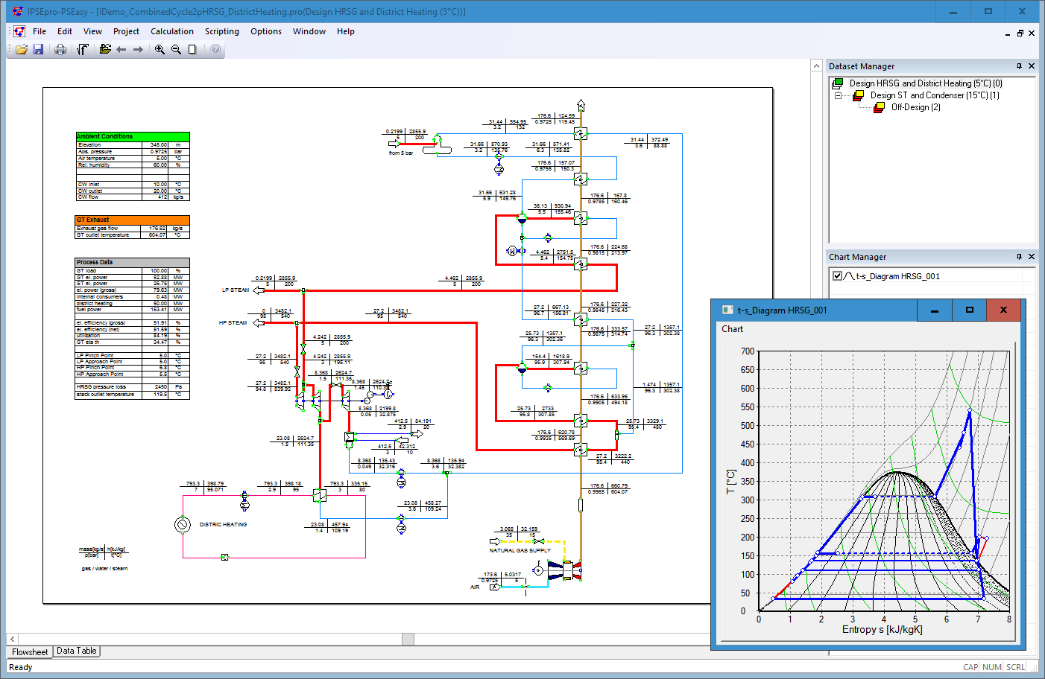The width and height of the screenshot is (1045, 679).
Task: Open the Calculation menu
Action: (x=171, y=31)
